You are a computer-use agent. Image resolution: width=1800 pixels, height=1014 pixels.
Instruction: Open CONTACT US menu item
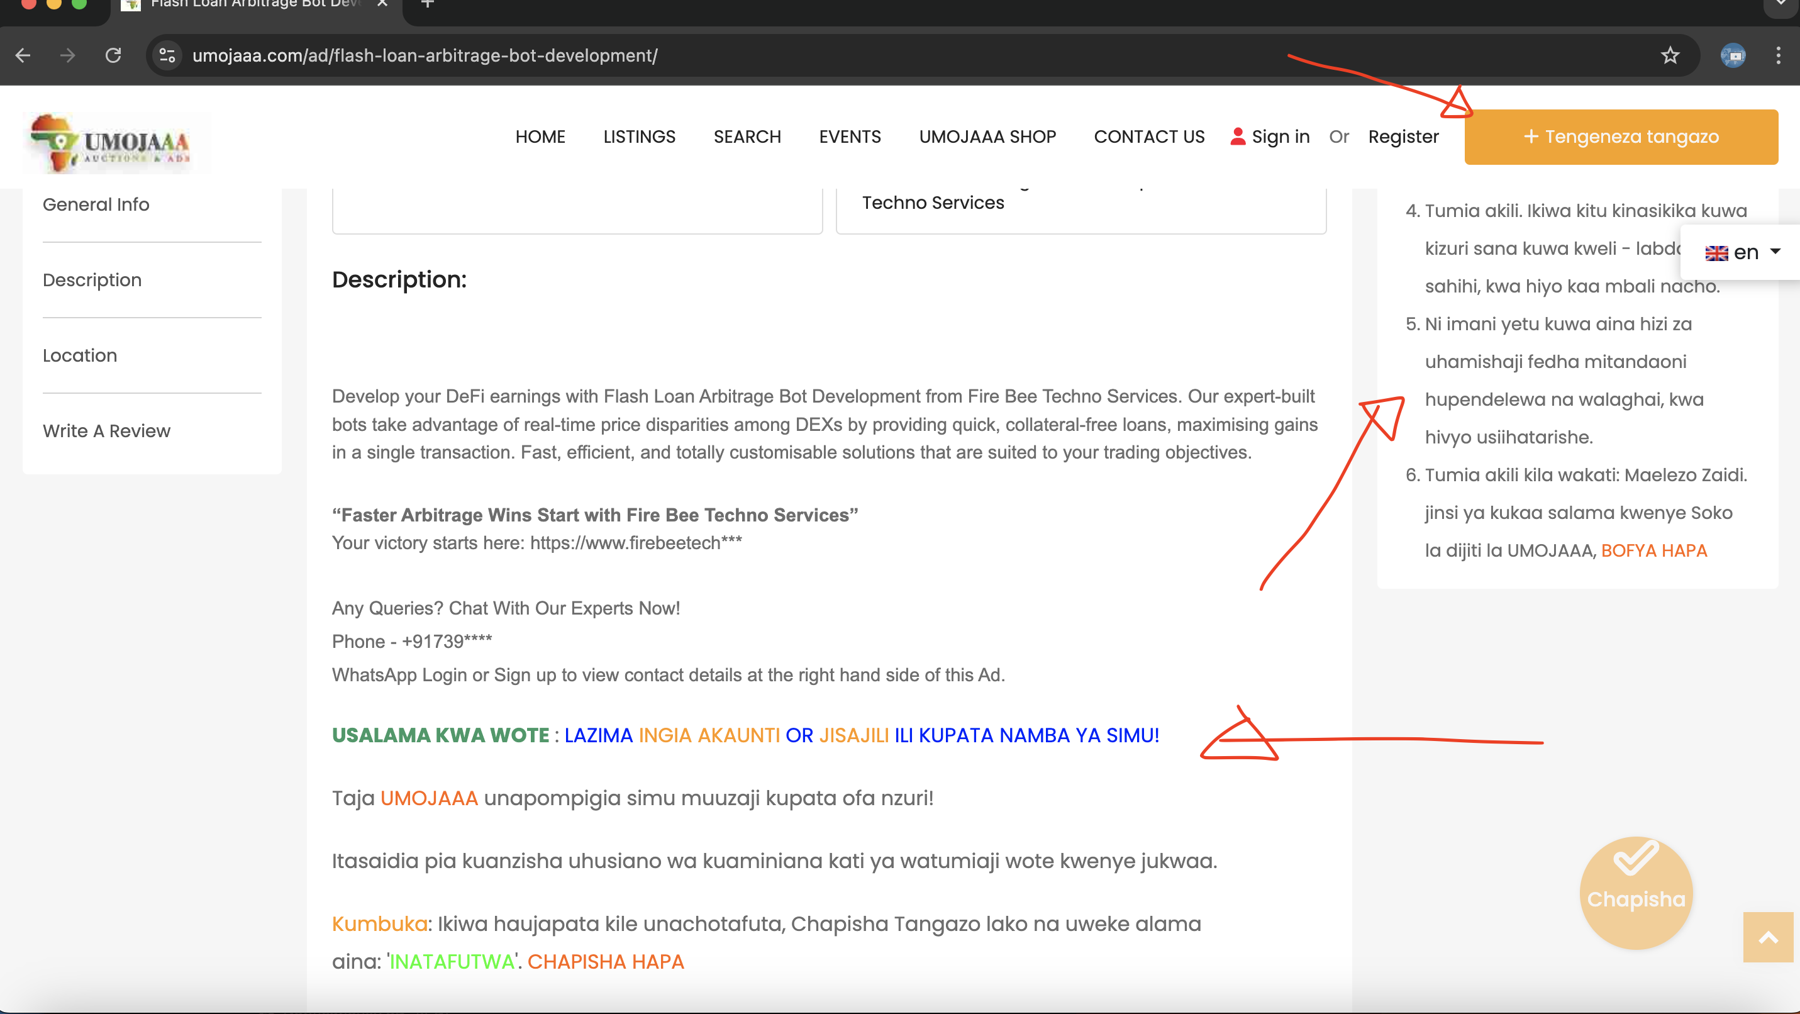coord(1150,137)
